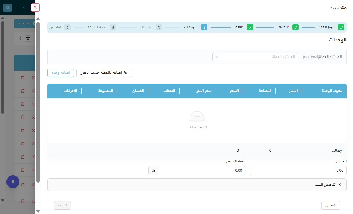Click the dialog vertical scrollbar thumb
Screen dimensions: 353x214
point(38,102)
